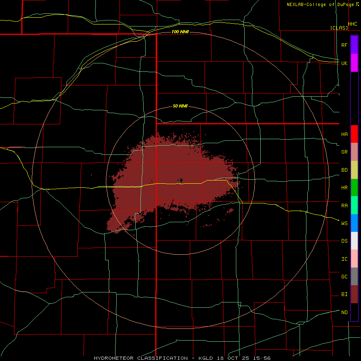Select the GR pink legend swatch

pyautogui.click(x=354, y=152)
